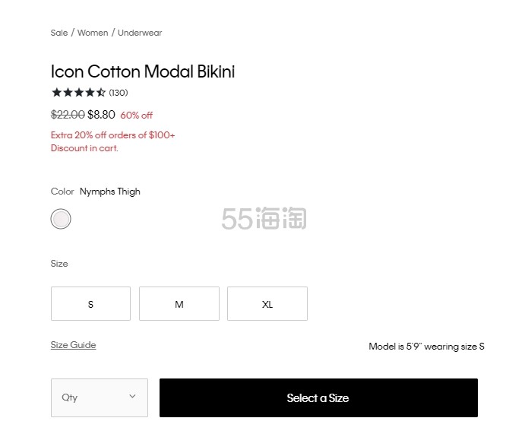Open the Women breadcrumb link

[x=93, y=33]
